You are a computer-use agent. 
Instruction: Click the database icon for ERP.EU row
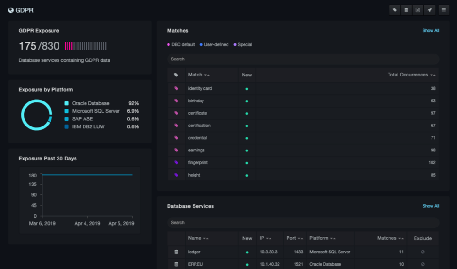pyautogui.click(x=176, y=264)
